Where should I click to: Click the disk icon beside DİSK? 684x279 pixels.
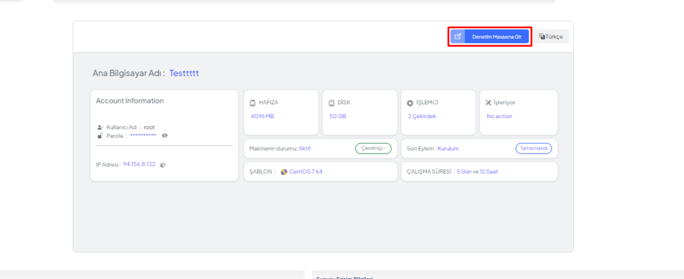[331, 103]
